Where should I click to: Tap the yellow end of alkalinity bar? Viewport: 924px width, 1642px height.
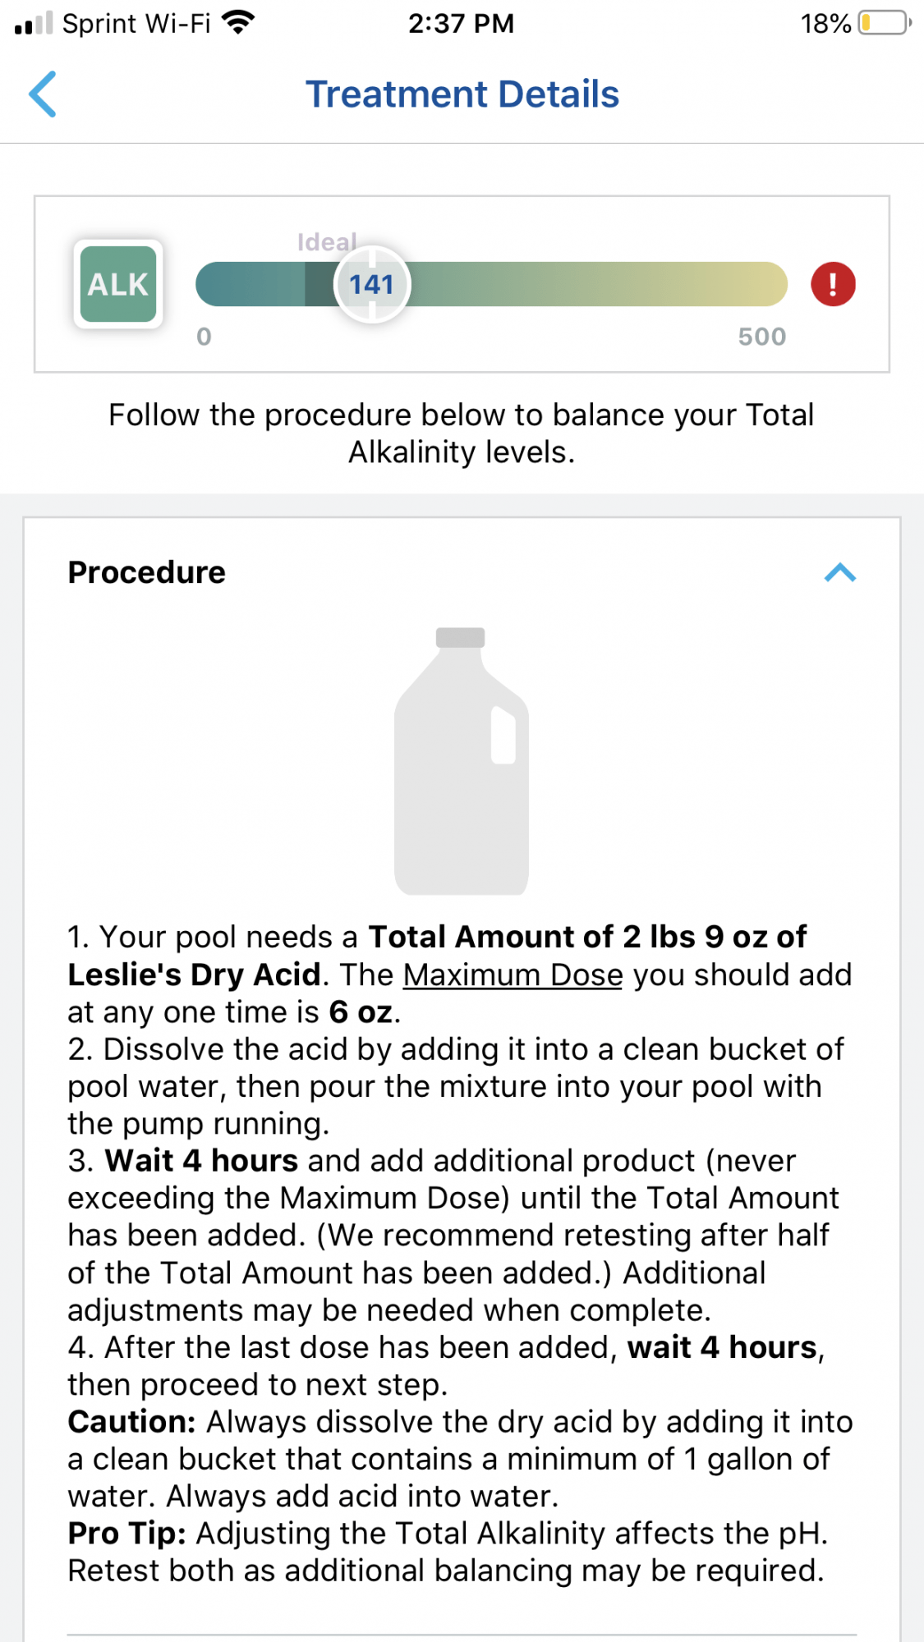coord(756,284)
